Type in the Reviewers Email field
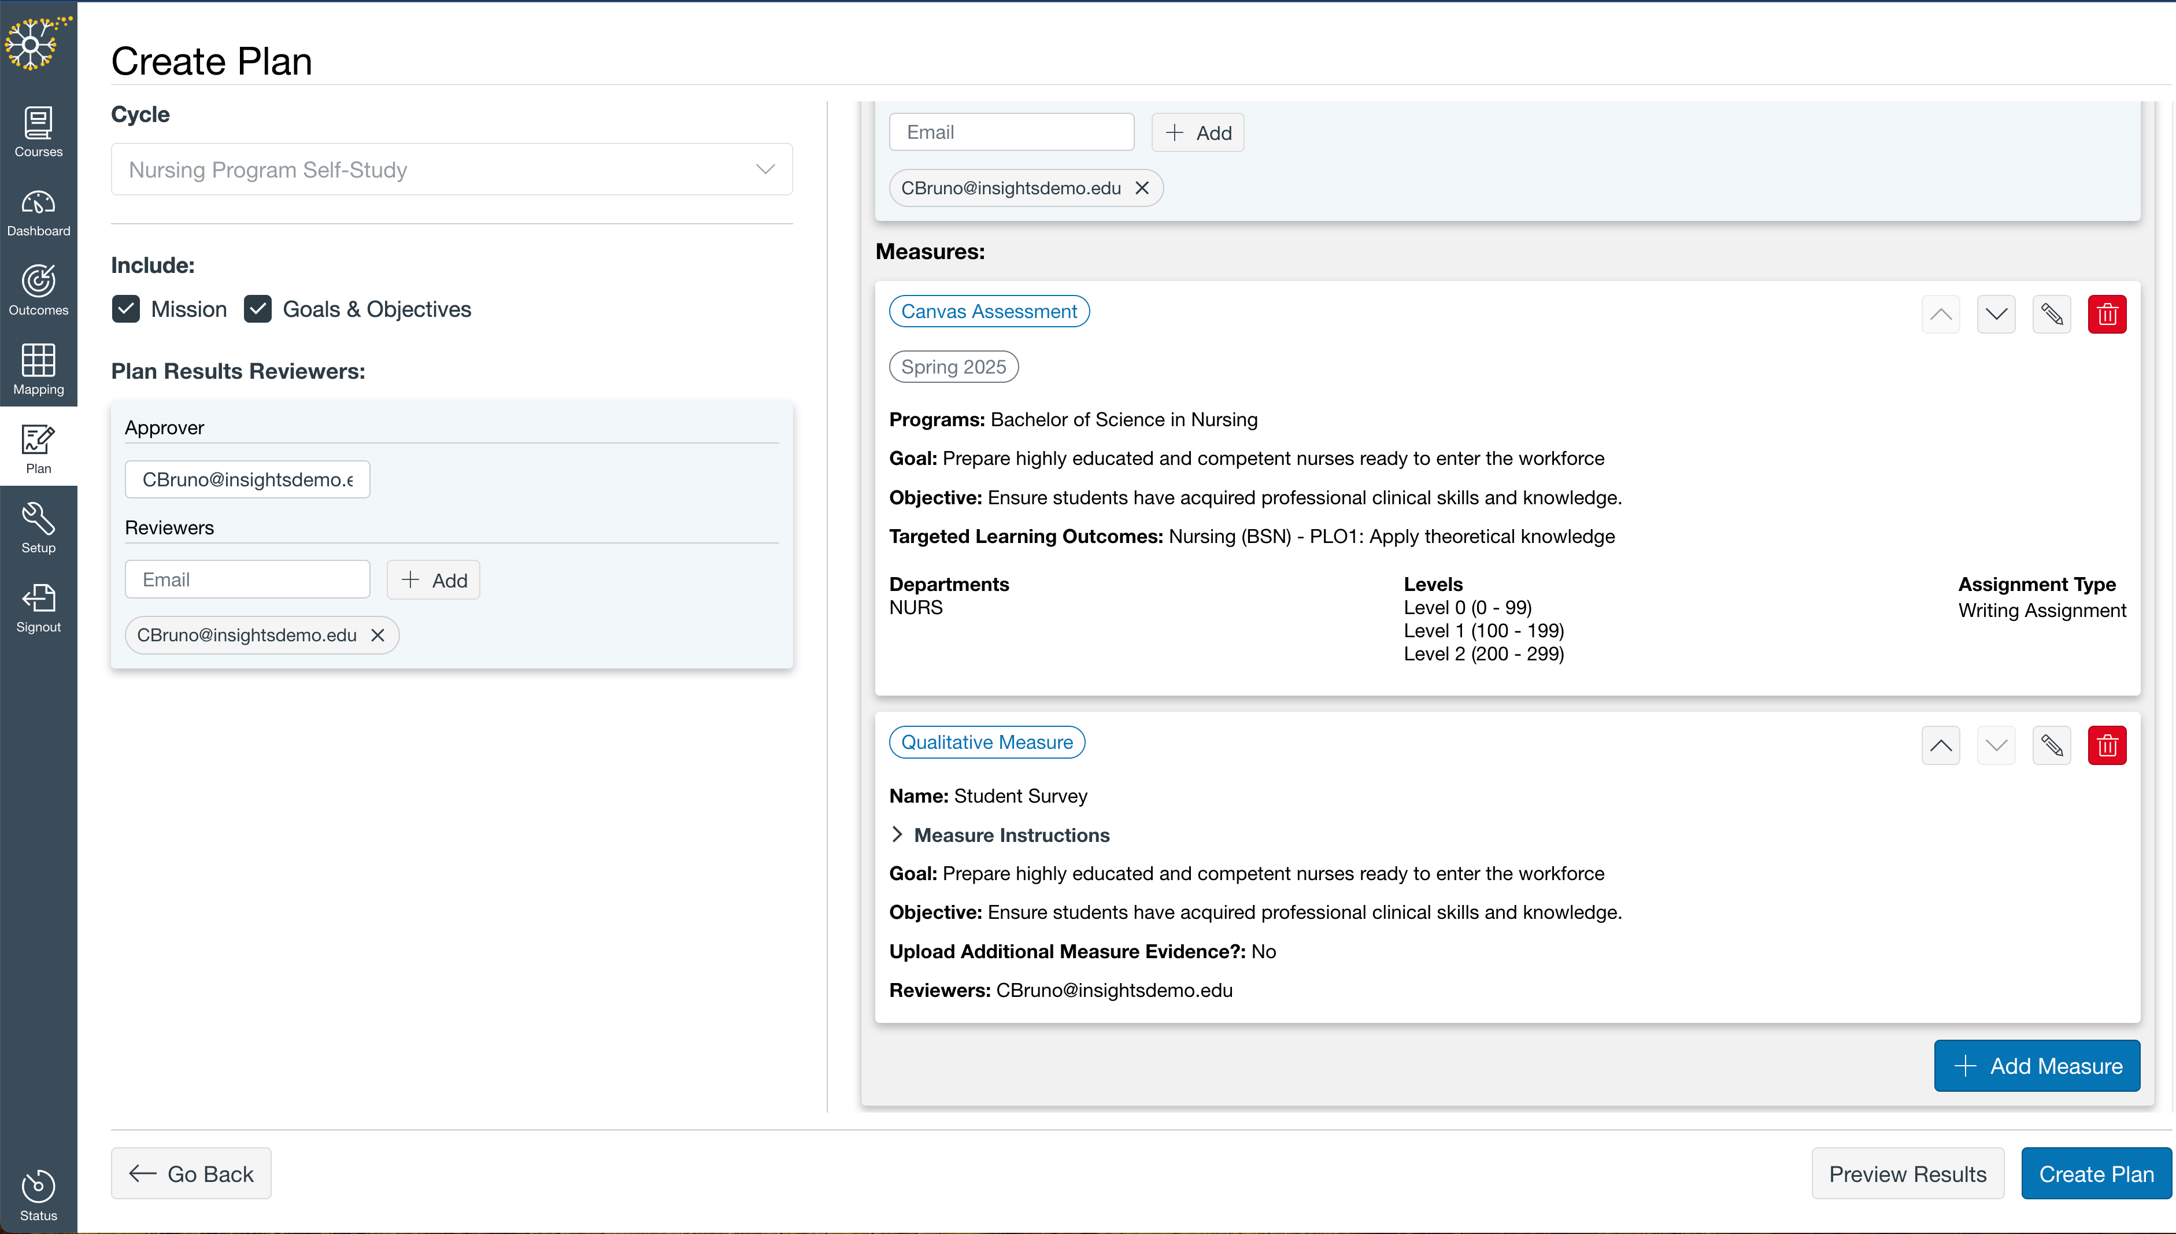The image size is (2176, 1234). 247,579
